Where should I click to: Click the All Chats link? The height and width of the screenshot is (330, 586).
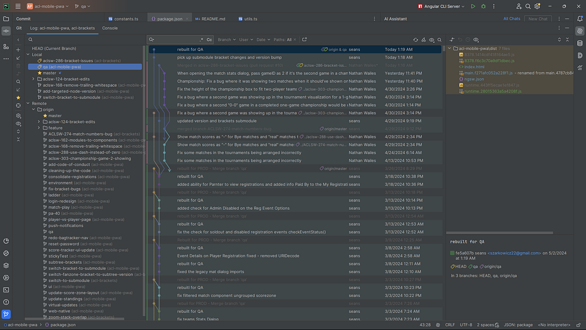tap(512, 19)
